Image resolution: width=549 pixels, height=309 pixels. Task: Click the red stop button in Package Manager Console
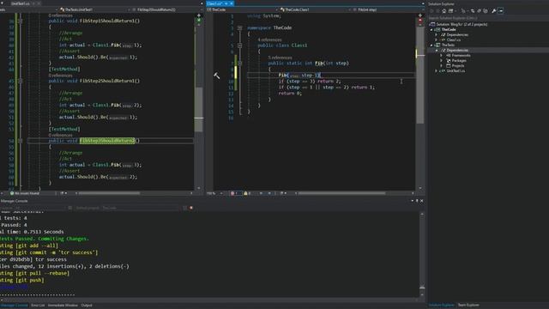point(191,208)
